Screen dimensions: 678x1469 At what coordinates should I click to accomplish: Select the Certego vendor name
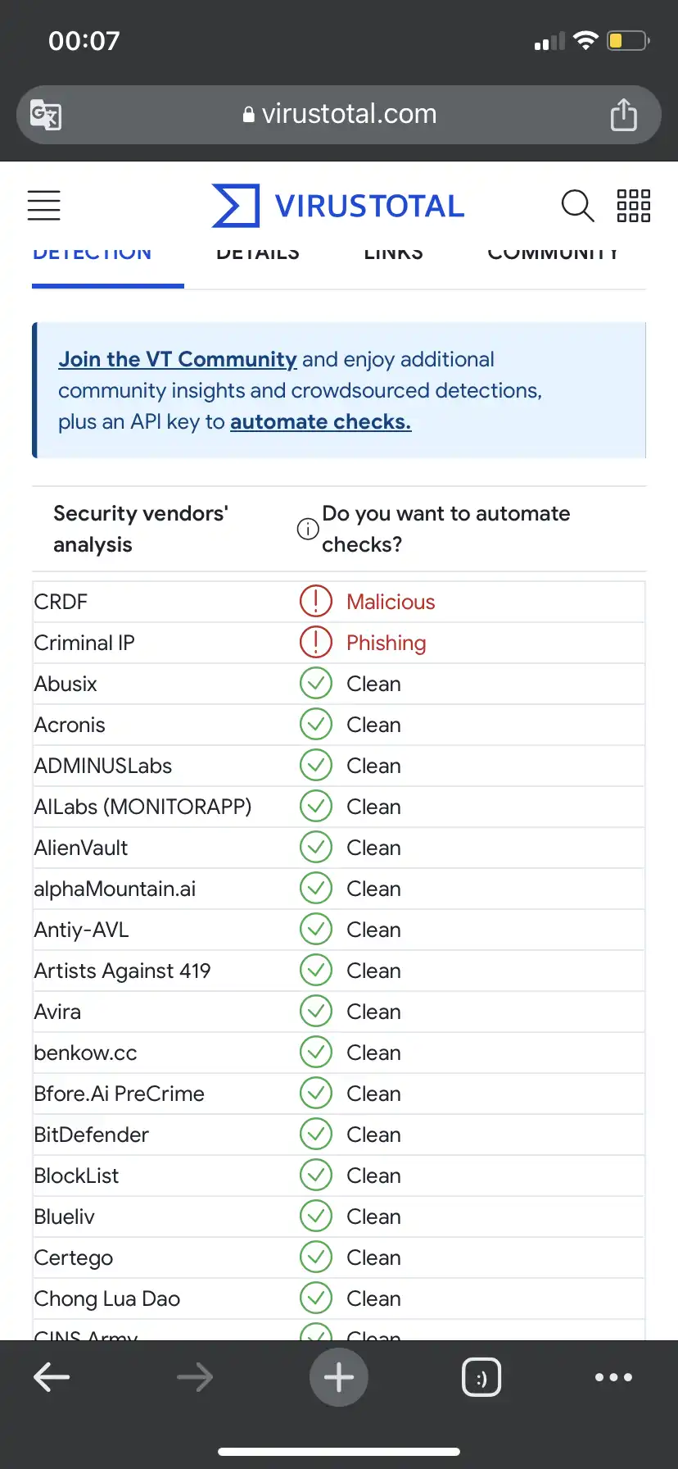[74, 1258]
